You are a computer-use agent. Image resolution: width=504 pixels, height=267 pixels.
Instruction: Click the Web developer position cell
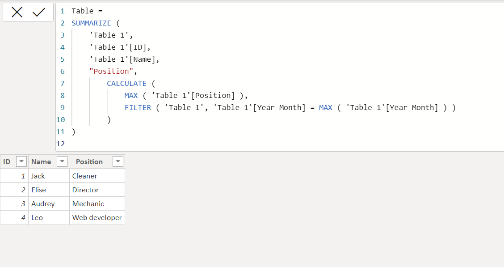[97, 217]
